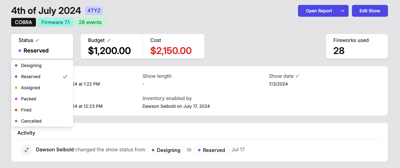Change show status to Fired
Image resolution: width=400 pixels, height=168 pixels.
point(26,110)
